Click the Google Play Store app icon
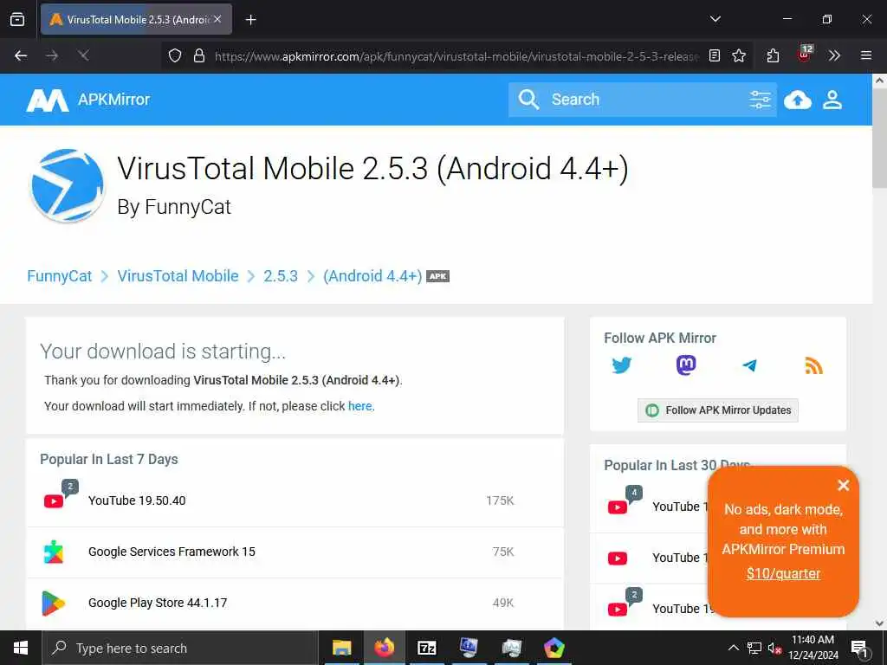This screenshot has height=665, width=887. (x=54, y=603)
